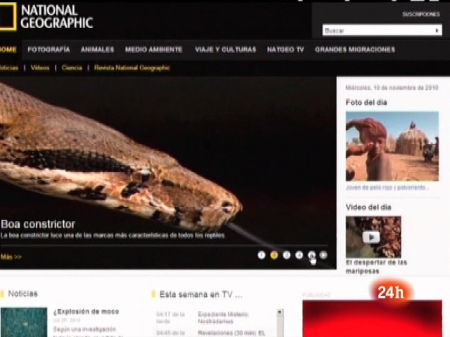Image resolution: width=450 pixels, height=337 pixels.
Task: Submit search with the arrow button
Action: [438, 30]
